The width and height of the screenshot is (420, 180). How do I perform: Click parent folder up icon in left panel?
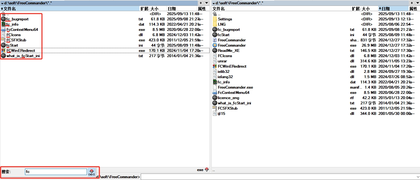point(3,14)
